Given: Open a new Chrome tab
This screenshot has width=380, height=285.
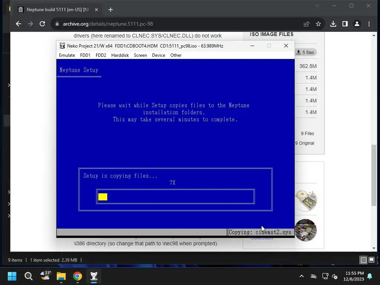Looking at the screenshot, I should click(111, 10).
